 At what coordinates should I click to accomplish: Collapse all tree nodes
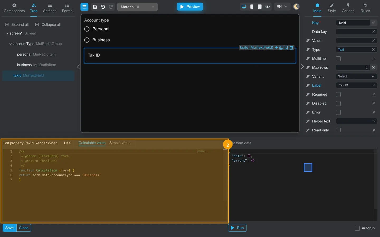(48, 24)
